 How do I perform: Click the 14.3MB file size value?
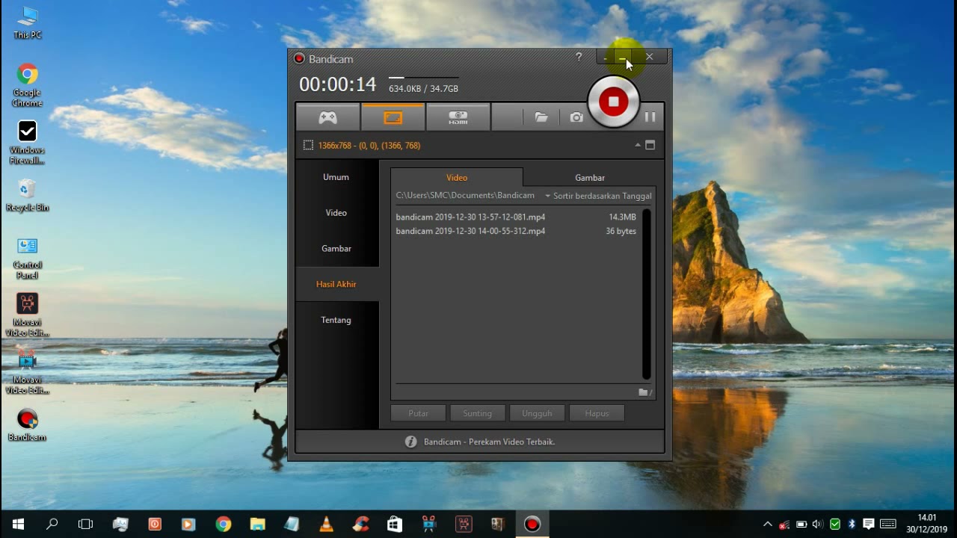pyautogui.click(x=622, y=217)
